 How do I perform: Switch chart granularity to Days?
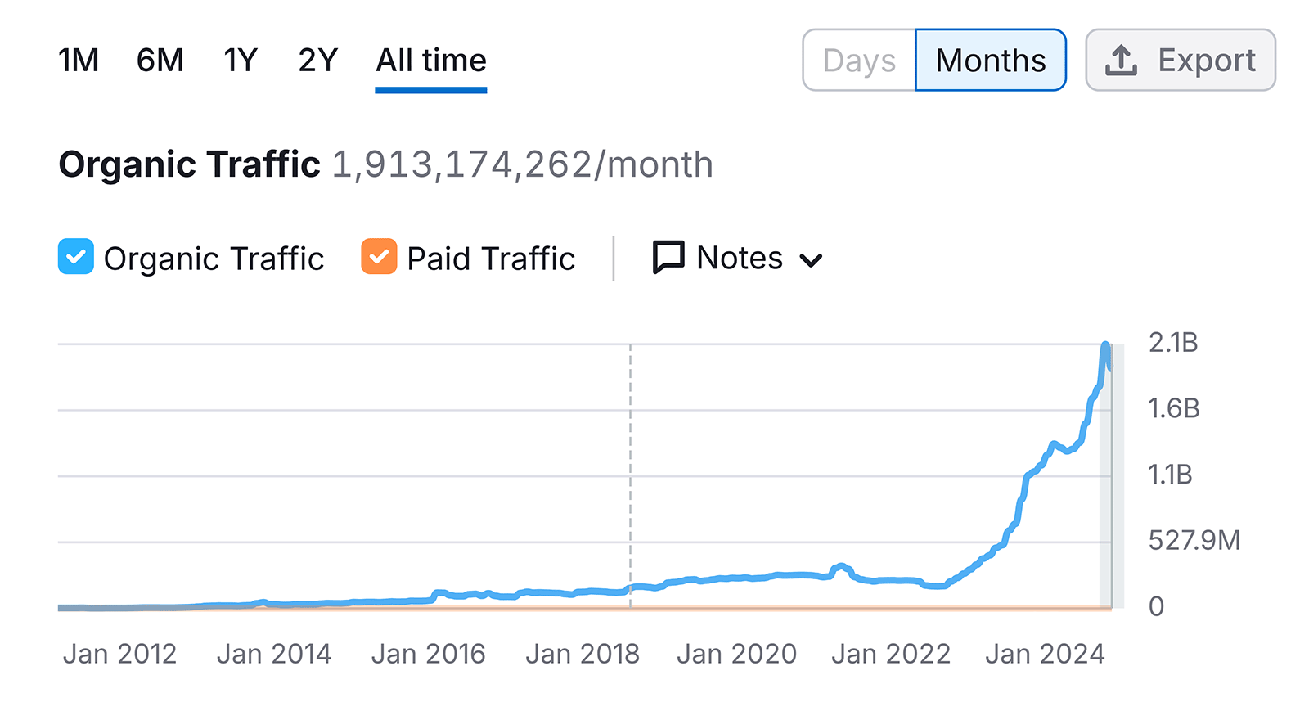point(859,61)
